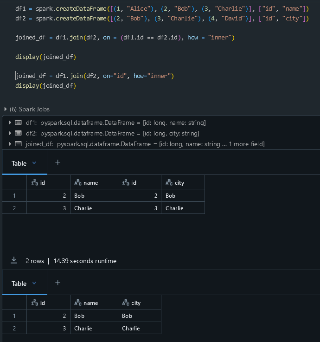Screen dimensions: 320x342
Task: Add a visualization with the lower plus icon
Action: [58, 283]
